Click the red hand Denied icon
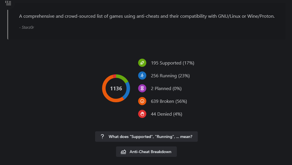The height and width of the screenshot is (165, 292). pyautogui.click(x=142, y=114)
